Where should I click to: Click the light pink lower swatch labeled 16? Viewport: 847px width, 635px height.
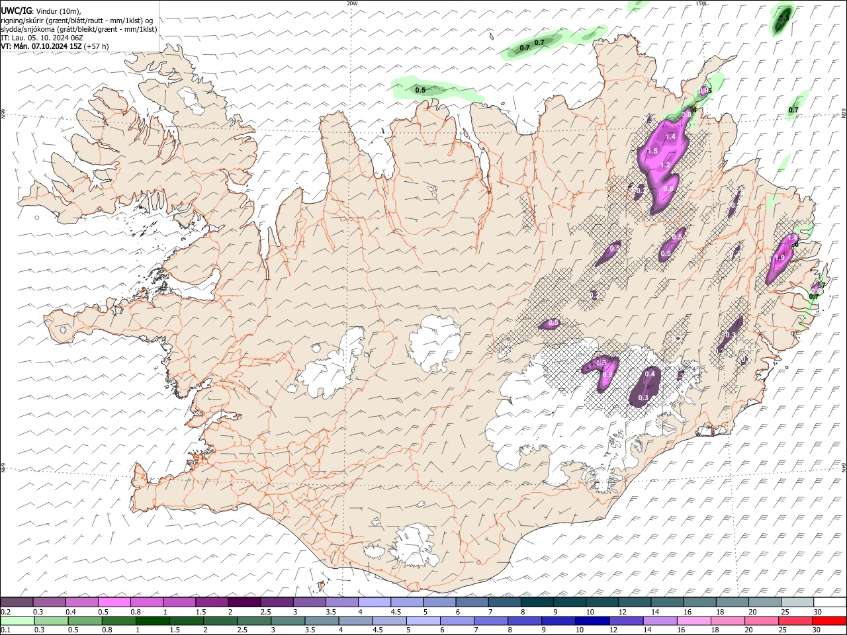pos(693,620)
